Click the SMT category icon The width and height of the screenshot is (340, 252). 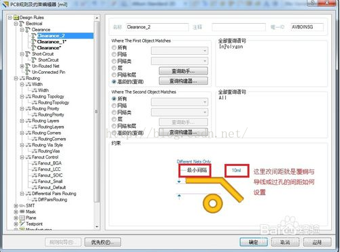(x=22, y=206)
